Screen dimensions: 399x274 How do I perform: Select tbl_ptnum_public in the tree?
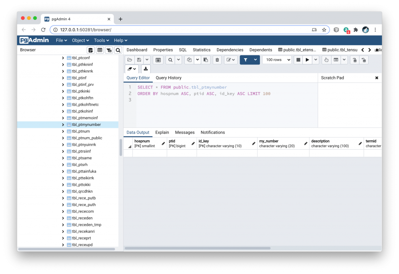point(87,138)
